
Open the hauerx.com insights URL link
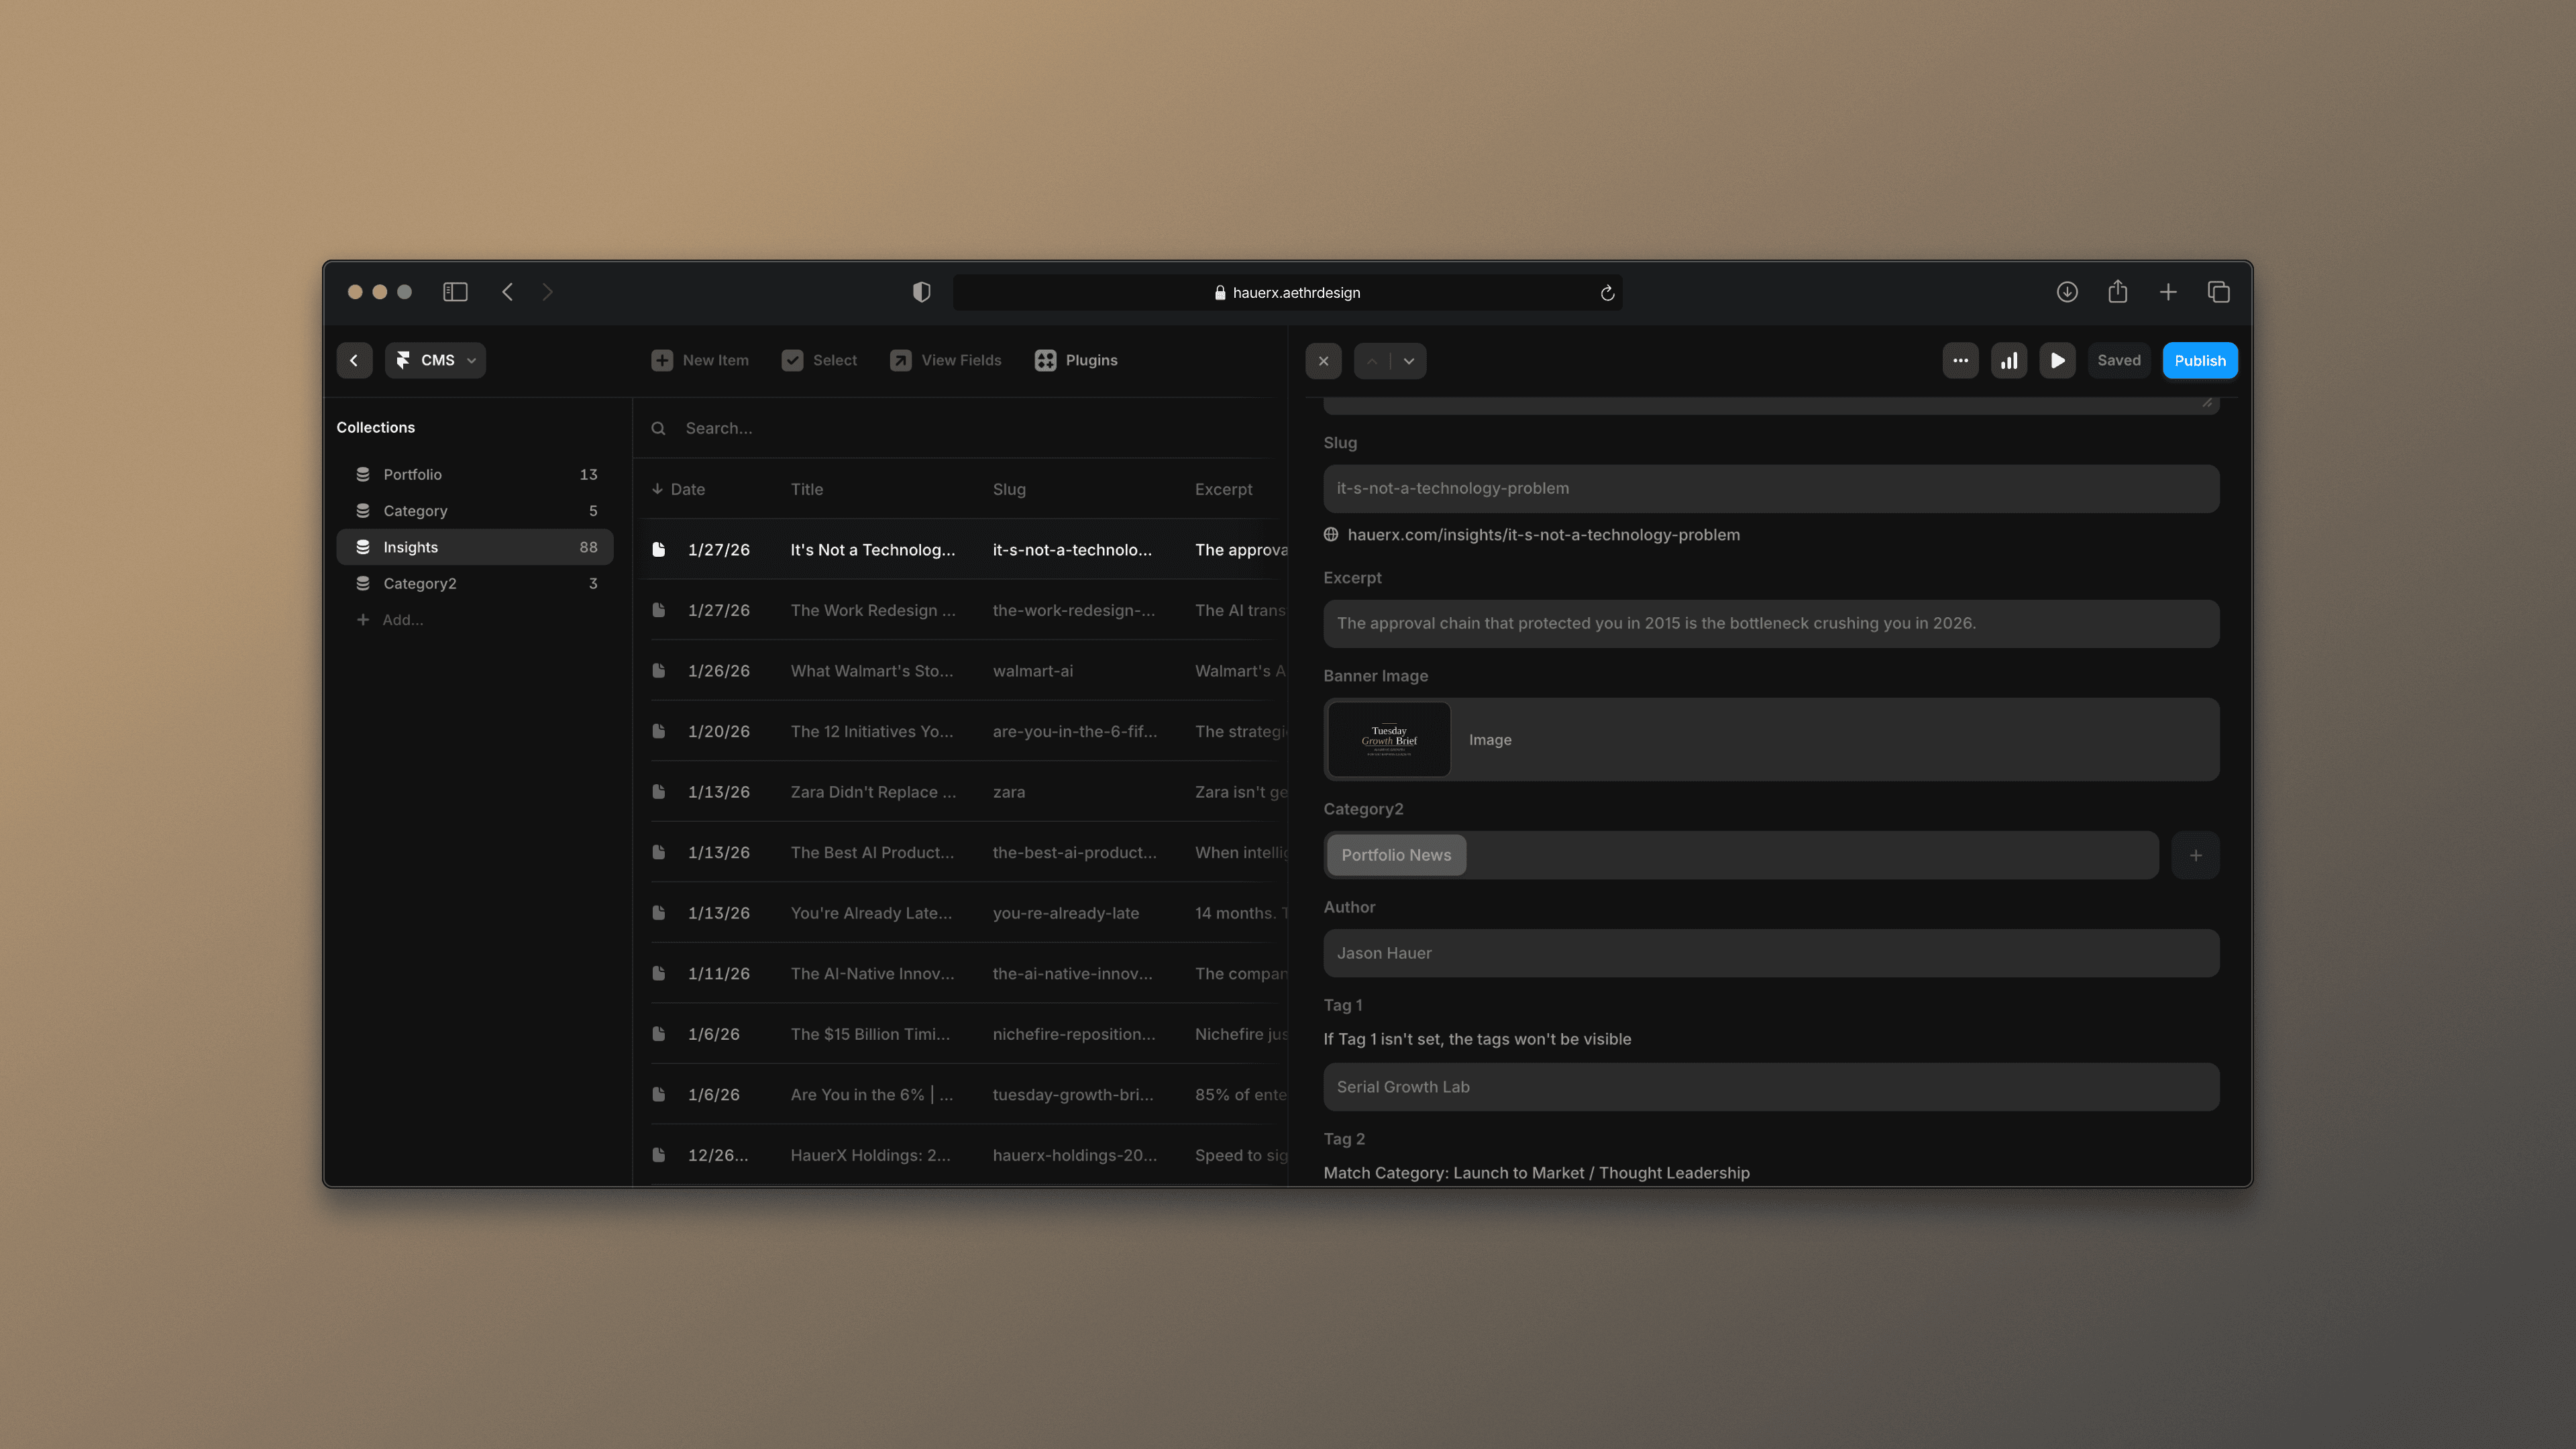pos(1542,535)
